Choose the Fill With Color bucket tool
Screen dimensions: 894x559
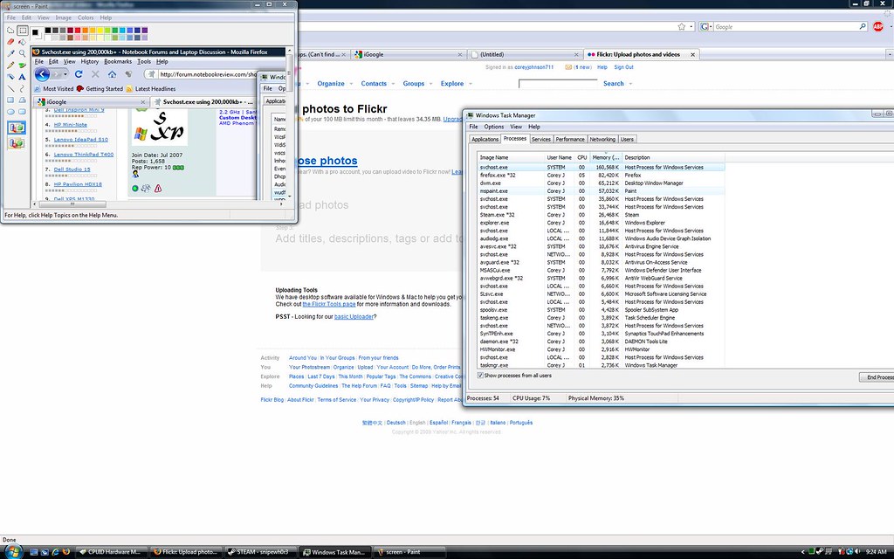coord(22,42)
